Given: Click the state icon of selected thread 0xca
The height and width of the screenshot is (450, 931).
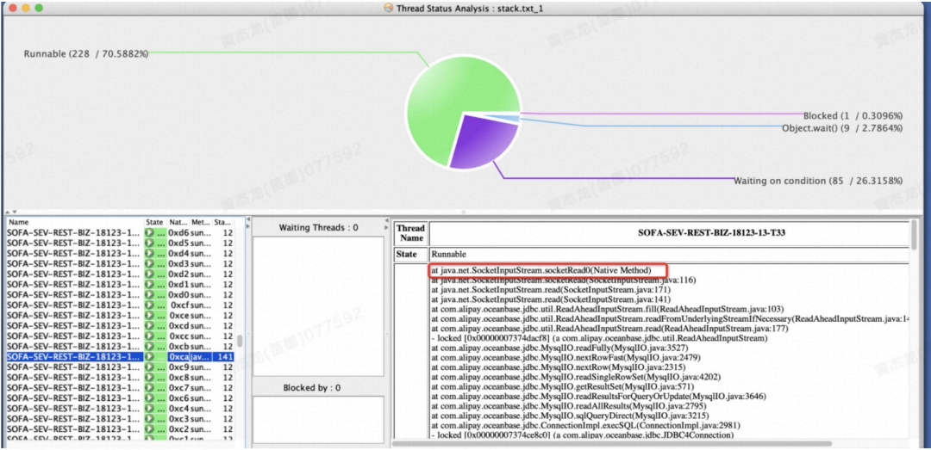Looking at the screenshot, I should point(150,357).
